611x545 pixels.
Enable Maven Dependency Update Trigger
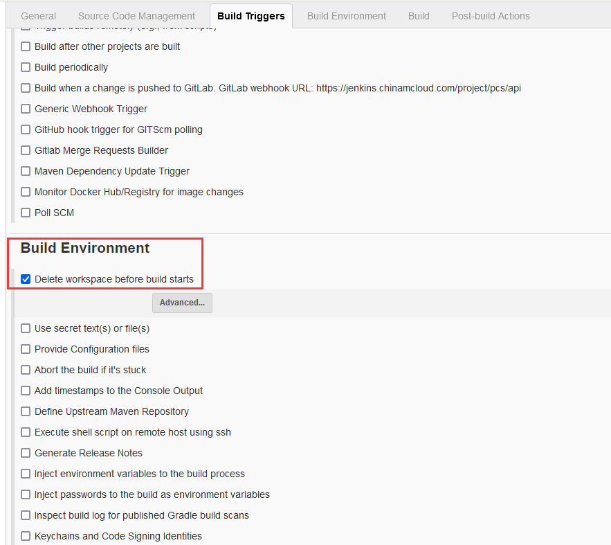coord(26,172)
